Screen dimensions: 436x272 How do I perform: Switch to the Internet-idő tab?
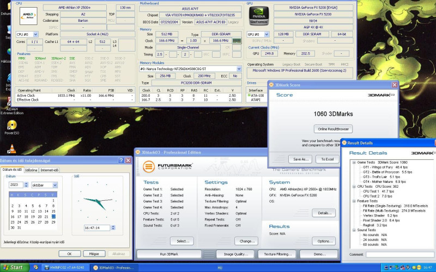(49, 170)
